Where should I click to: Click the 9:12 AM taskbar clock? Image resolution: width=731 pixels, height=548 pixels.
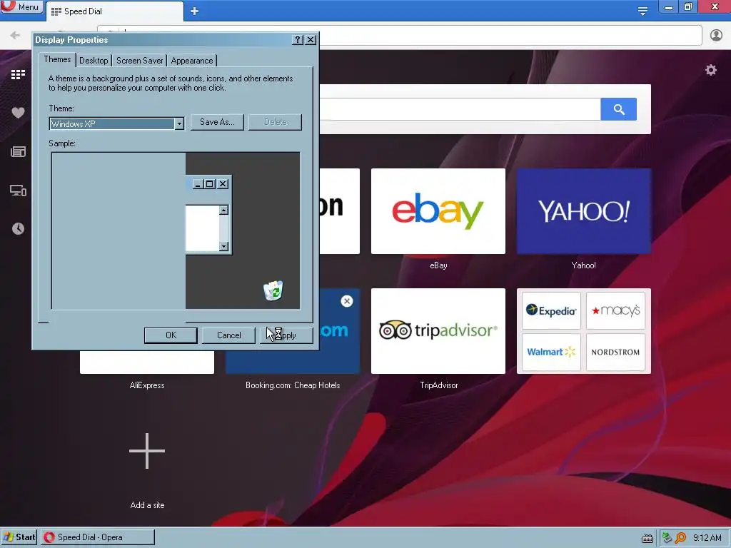[707, 538]
